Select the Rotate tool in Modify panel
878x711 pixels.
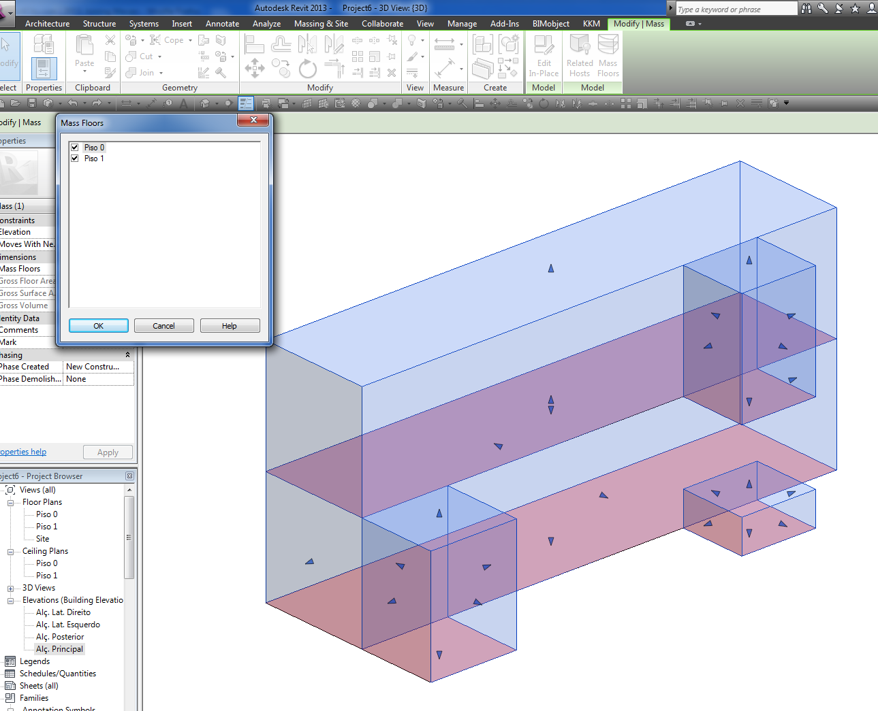click(307, 68)
